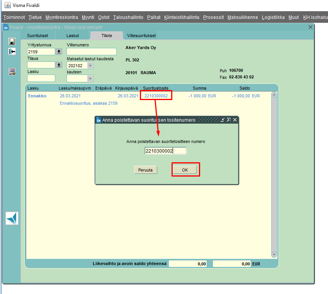The image size is (328, 294).
Task: Click the Peruuta button
Action: tap(145, 170)
